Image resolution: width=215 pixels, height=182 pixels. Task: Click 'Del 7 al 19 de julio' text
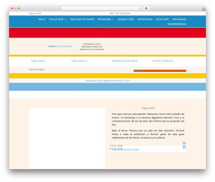[120, 13]
